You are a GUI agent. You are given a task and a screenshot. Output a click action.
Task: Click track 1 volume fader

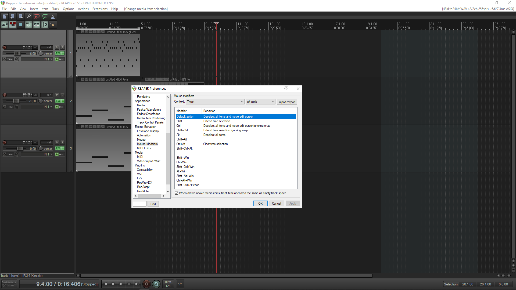tap(17, 53)
